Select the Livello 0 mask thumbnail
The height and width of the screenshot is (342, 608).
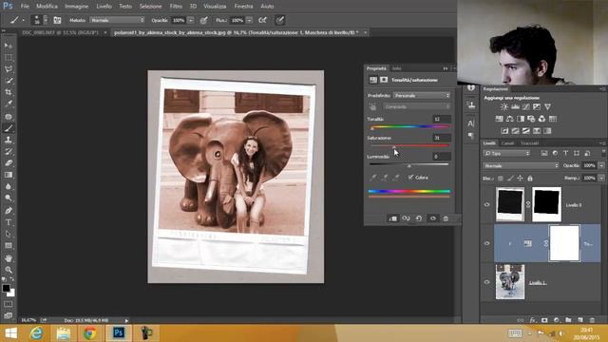coord(547,204)
